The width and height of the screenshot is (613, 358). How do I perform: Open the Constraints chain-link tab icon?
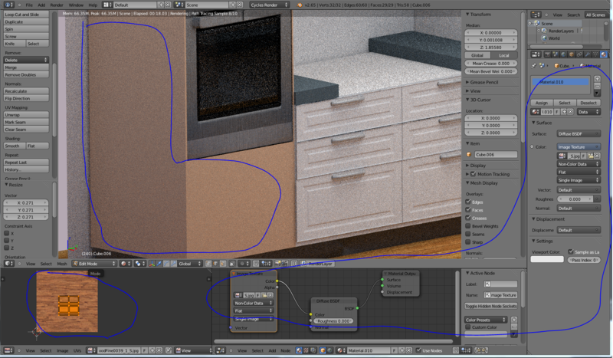coord(579,54)
